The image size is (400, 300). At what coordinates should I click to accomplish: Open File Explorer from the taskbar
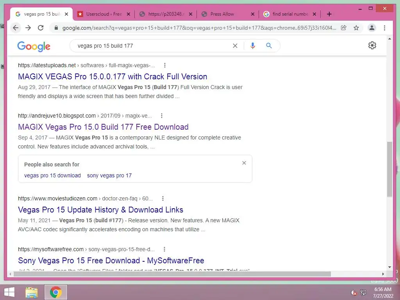point(32,292)
